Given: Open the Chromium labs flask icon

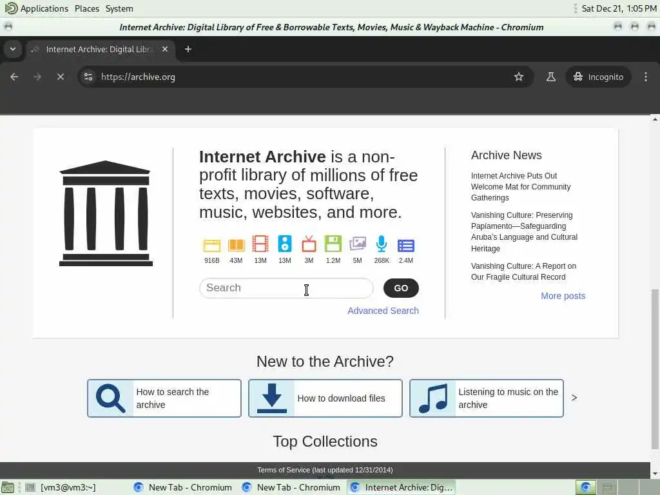Looking at the screenshot, I should pos(550,77).
